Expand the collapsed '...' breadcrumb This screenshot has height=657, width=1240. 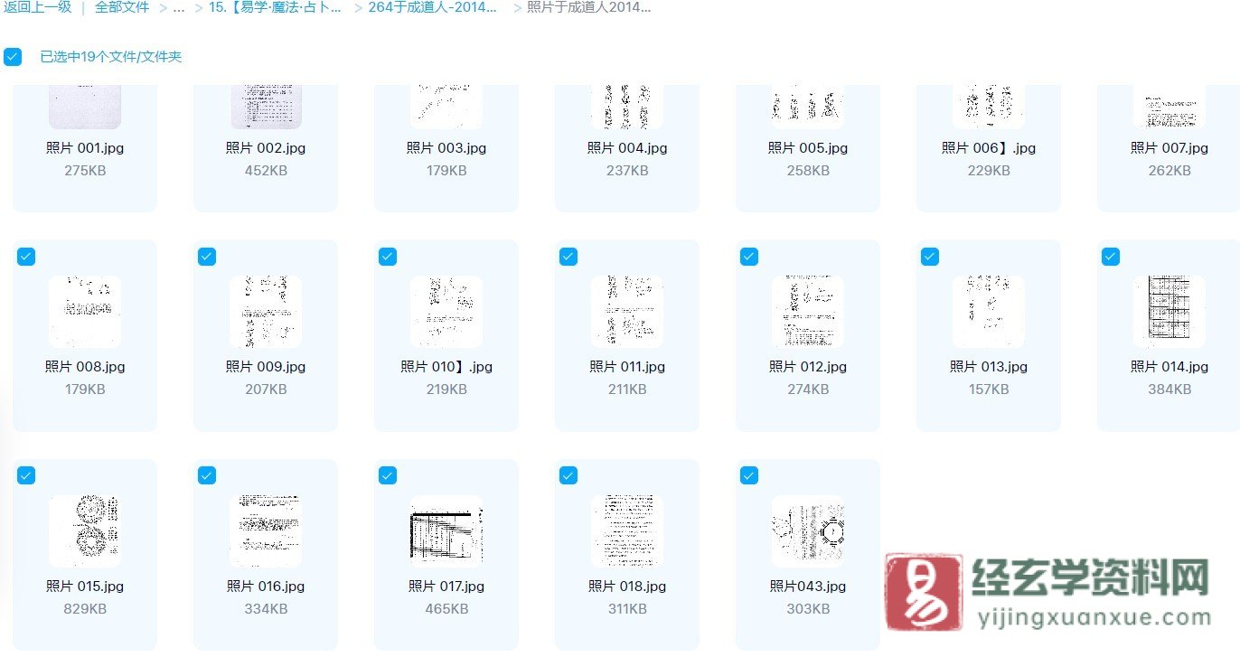click(x=178, y=7)
